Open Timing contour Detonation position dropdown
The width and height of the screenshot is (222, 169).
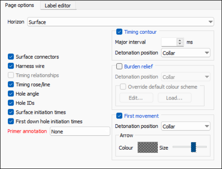pos(185,53)
